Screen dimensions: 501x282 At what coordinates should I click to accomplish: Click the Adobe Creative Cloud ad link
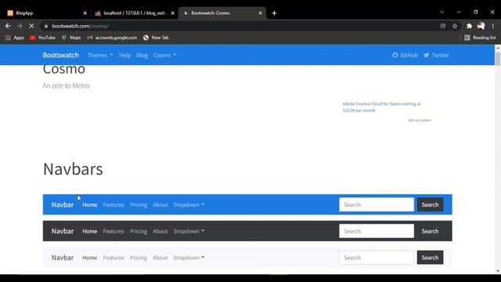(381, 107)
